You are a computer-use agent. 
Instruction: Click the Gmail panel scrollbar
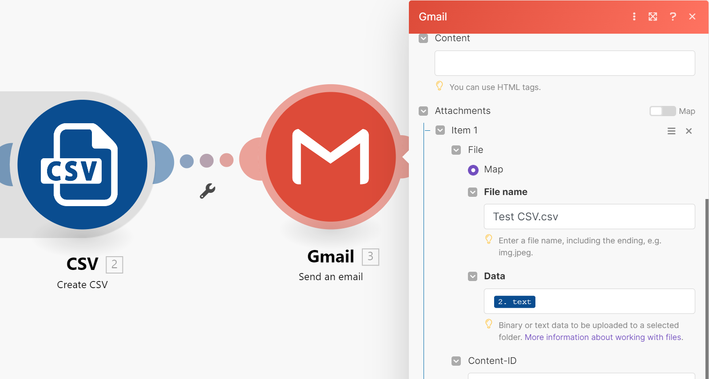click(x=707, y=288)
